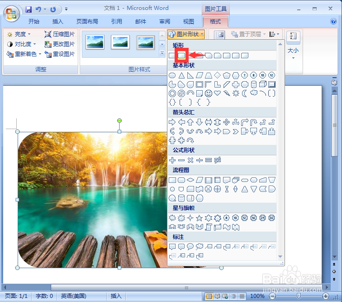The image size is (342, 302).
Task: Select the cylinder basic shape
Action: 253,84
